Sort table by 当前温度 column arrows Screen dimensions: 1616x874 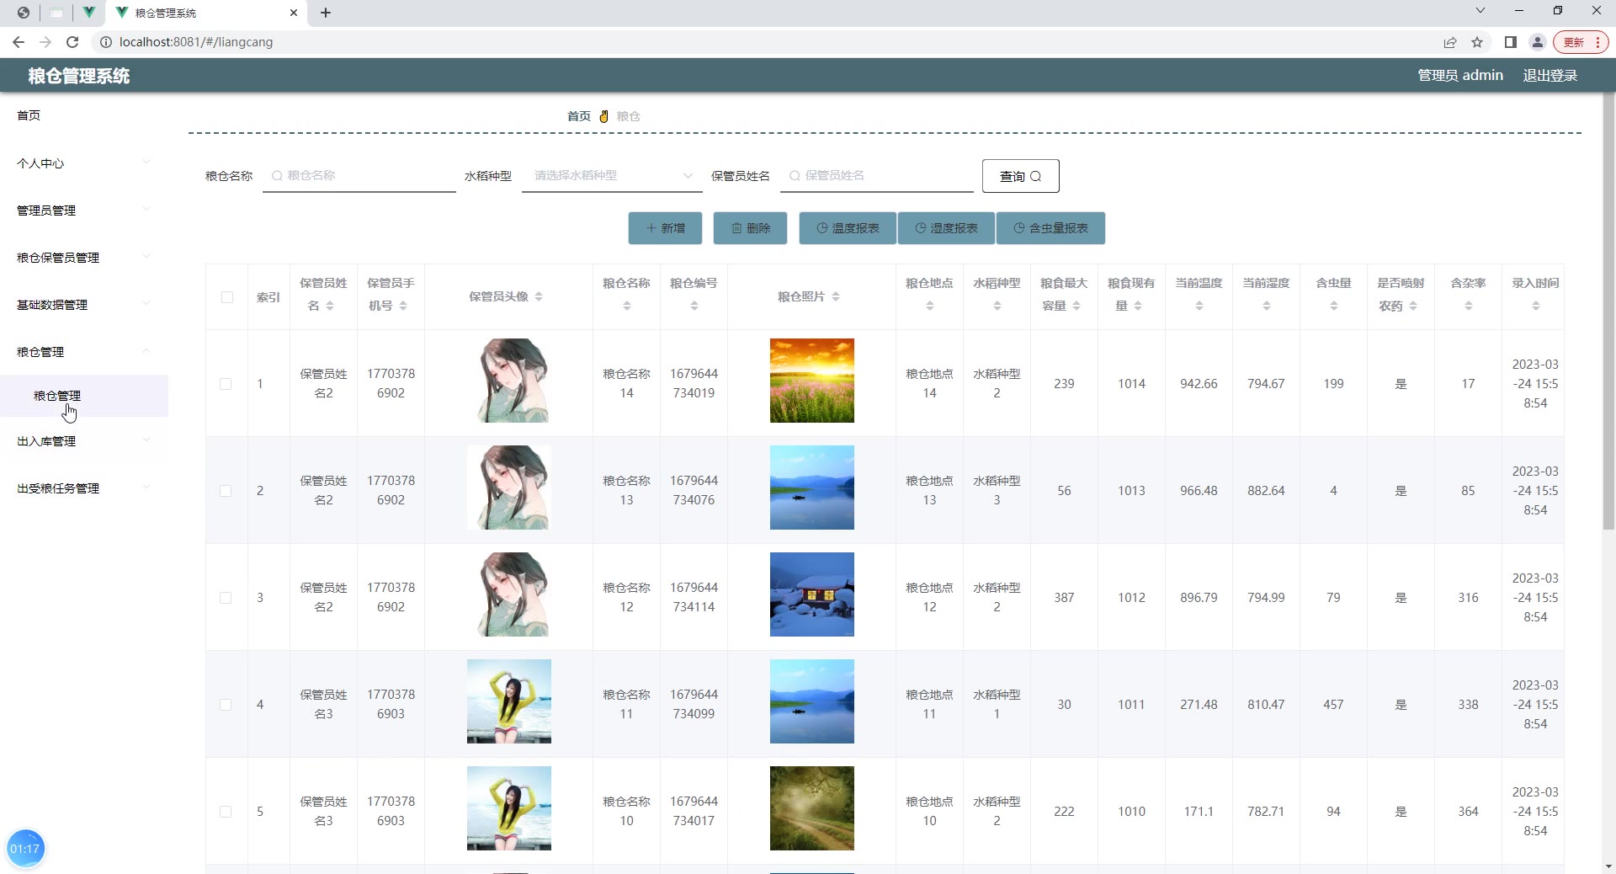(1199, 306)
